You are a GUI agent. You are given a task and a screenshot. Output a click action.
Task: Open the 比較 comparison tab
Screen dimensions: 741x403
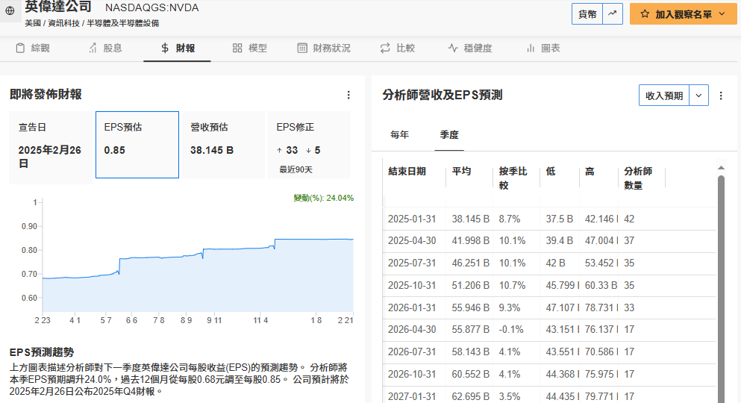[x=397, y=48]
